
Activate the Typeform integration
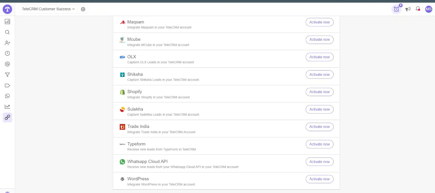coord(319,144)
